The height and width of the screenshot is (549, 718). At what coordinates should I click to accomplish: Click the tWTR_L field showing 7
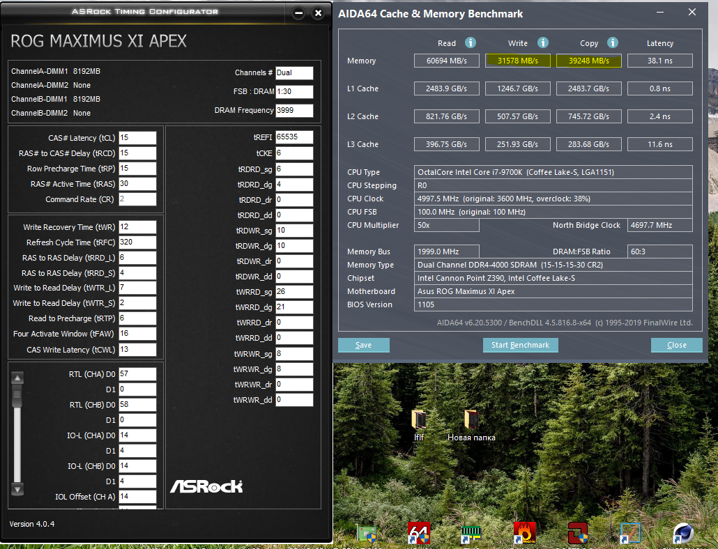(137, 287)
